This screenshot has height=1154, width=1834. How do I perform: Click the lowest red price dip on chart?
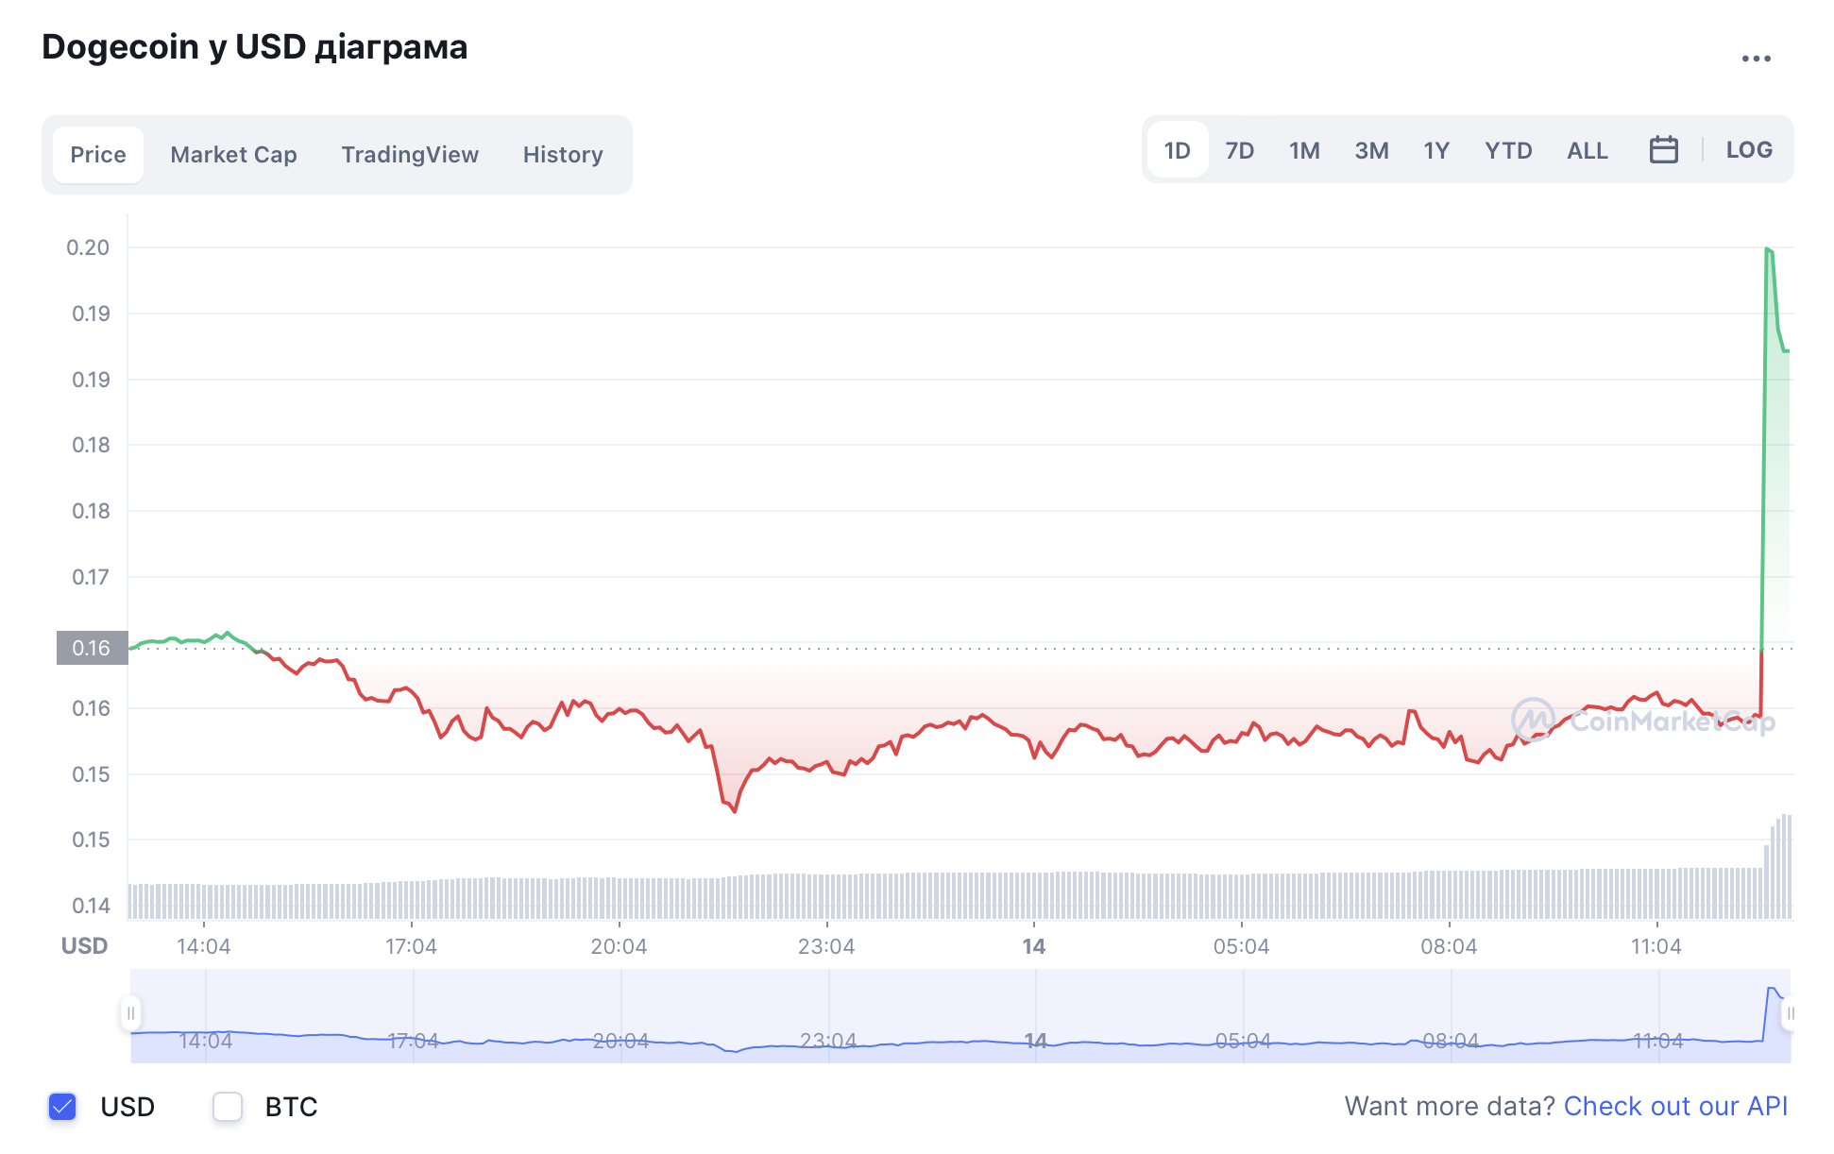coord(734,809)
